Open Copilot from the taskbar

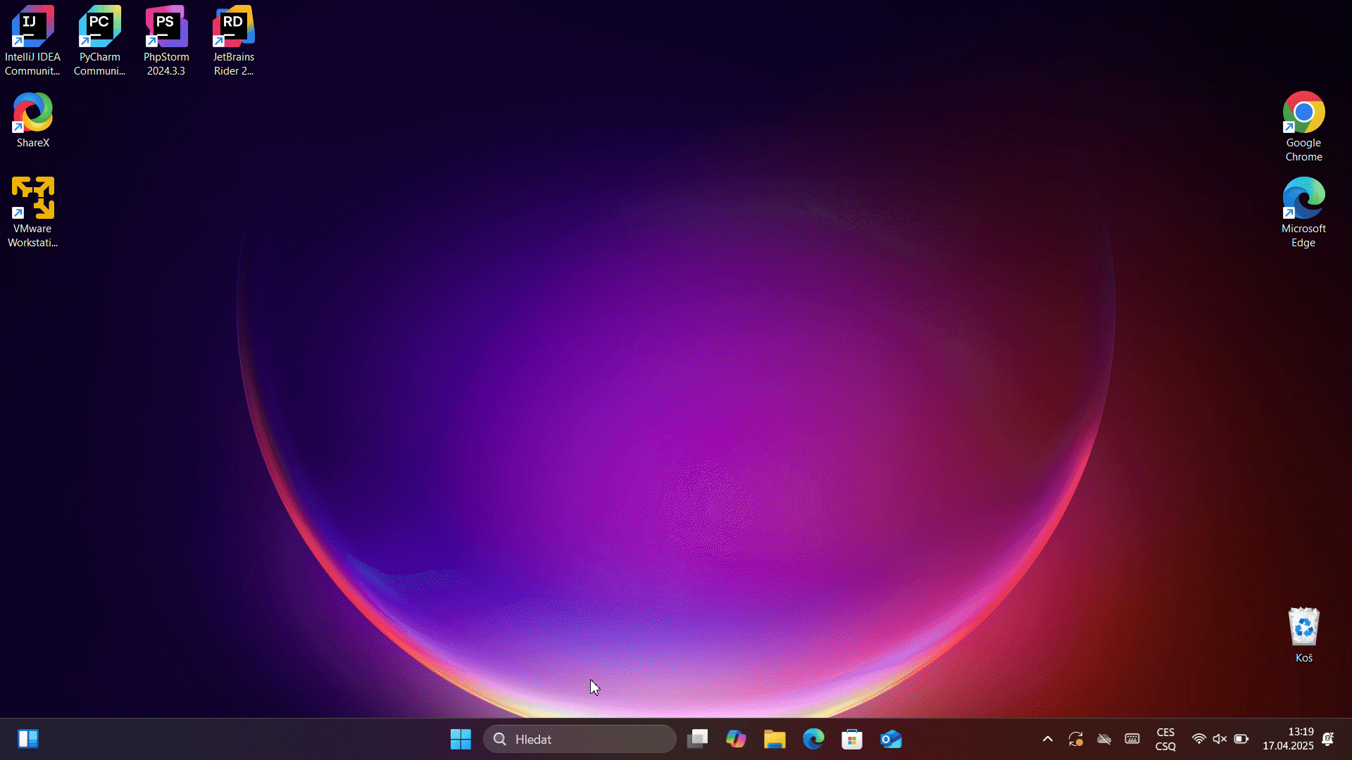pyautogui.click(x=736, y=739)
